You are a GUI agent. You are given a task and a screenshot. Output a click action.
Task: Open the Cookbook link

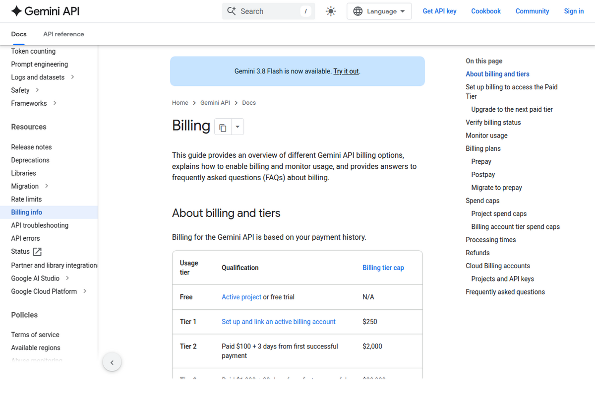486,11
